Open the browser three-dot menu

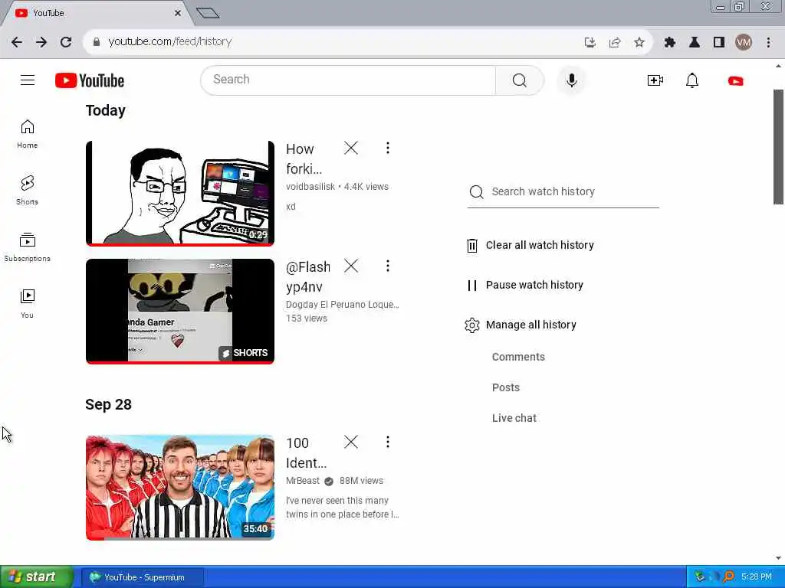tap(768, 43)
